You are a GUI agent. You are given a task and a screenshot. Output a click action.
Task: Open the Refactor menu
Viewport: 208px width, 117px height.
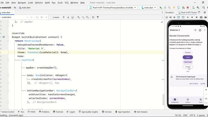pyautogui.click(x=39, y=3)
